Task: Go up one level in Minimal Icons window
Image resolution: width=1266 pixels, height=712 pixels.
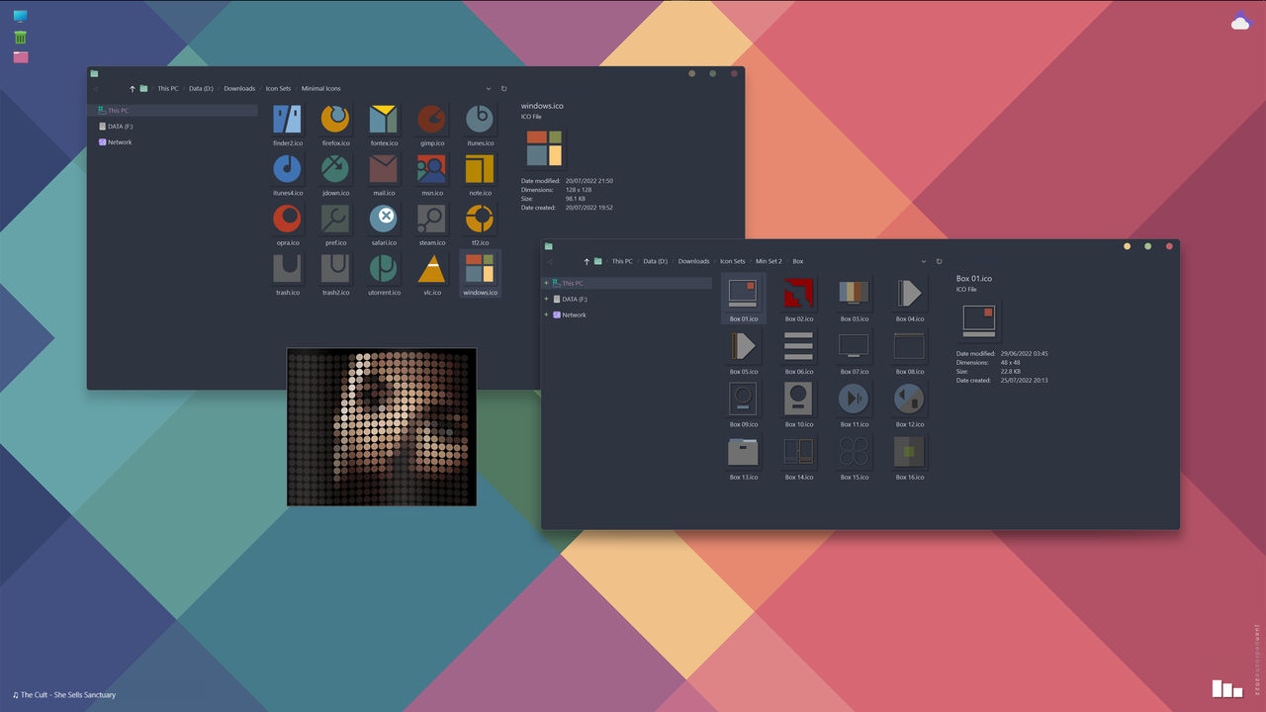Action: pyautogui.click(x=132, y=89)
